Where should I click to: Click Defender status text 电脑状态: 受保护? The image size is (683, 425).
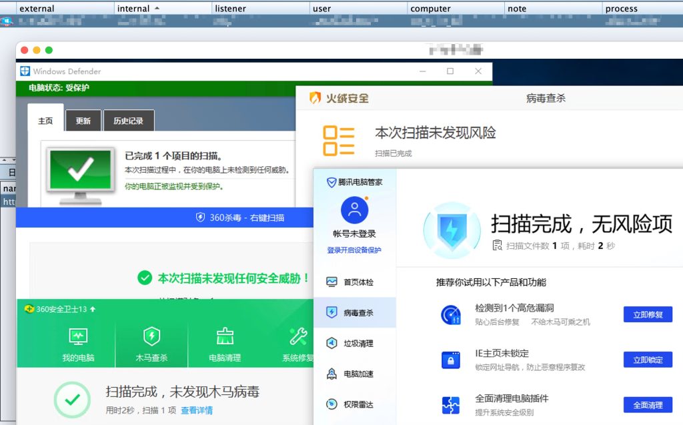click(x=59, y=87)
